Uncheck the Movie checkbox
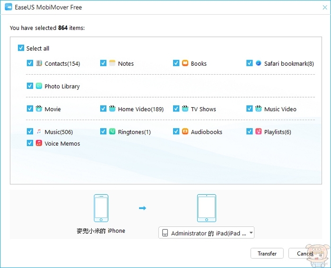 tap(30, 109)
